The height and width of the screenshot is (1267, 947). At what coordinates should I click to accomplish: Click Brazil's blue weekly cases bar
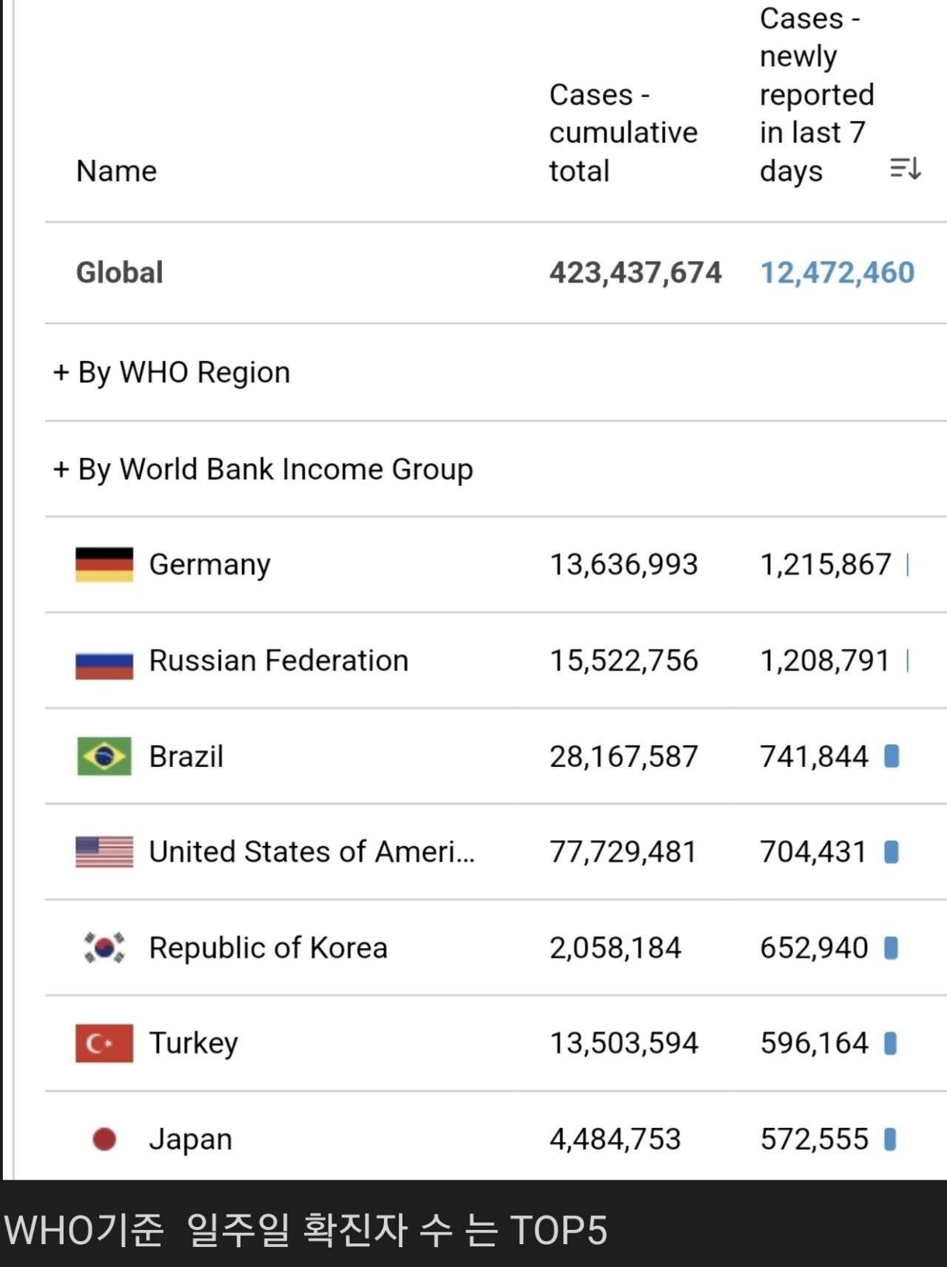(892, 756)
